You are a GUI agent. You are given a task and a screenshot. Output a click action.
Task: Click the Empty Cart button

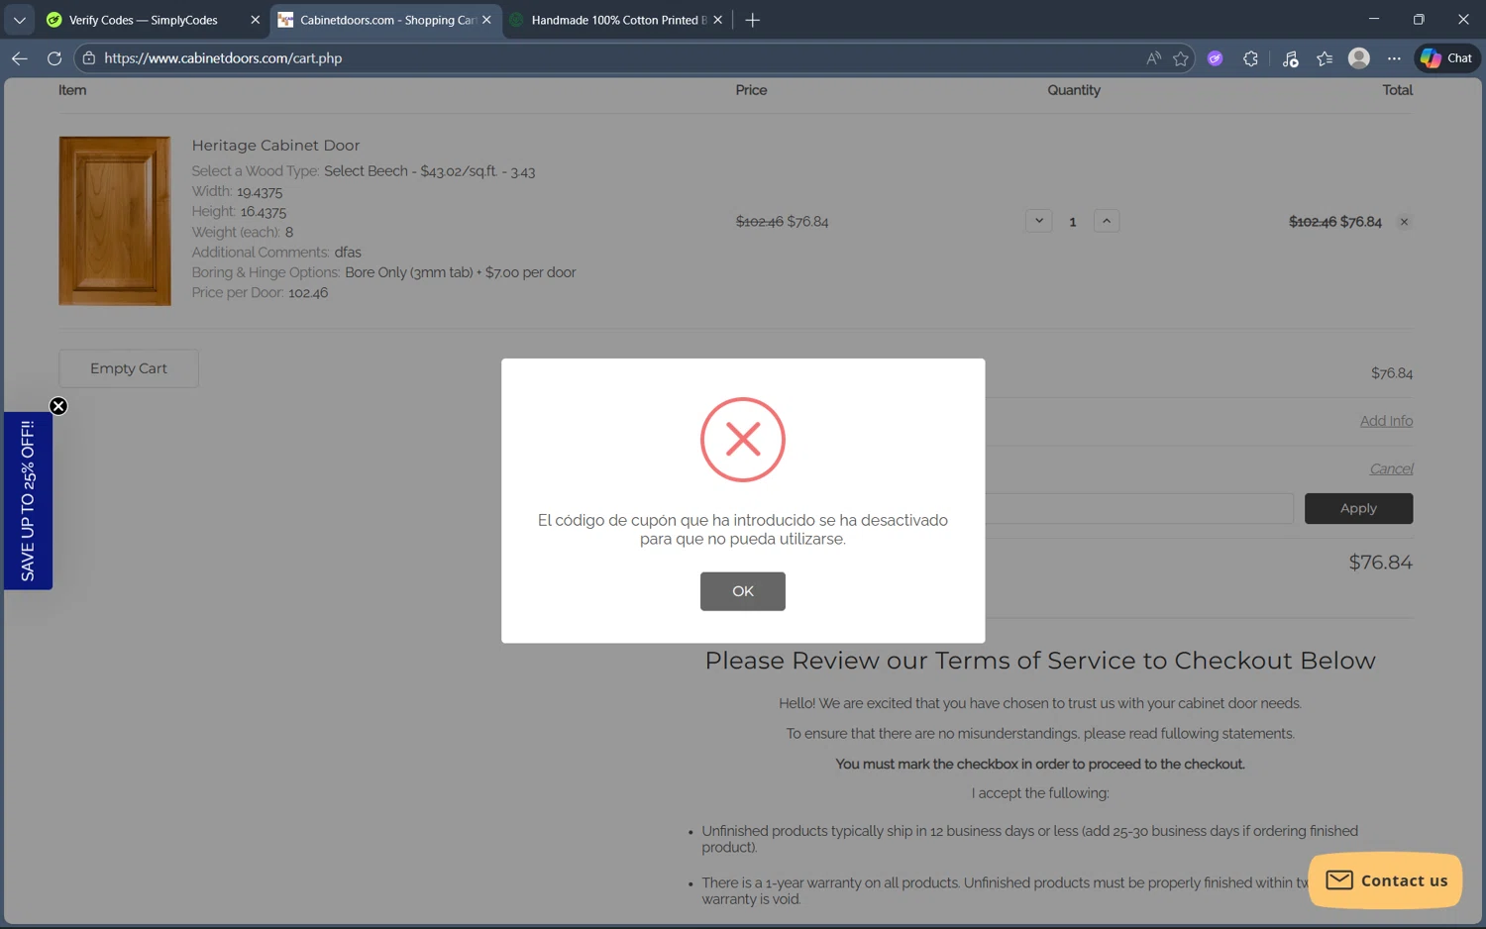(x=129, y=368)
